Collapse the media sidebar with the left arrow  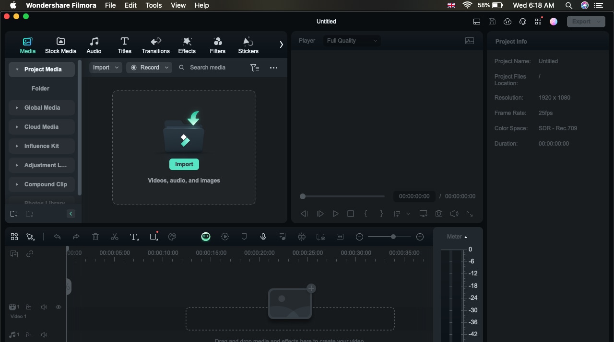point(71,214)
